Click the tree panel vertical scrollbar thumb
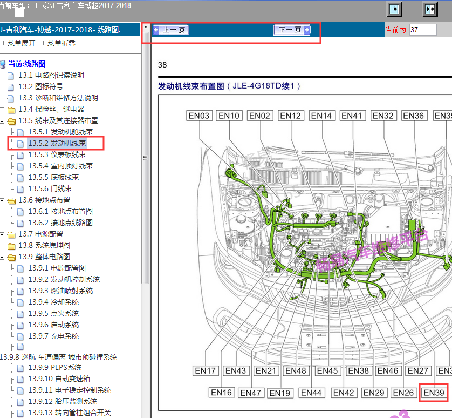The image size is (452, 418). 146,158
